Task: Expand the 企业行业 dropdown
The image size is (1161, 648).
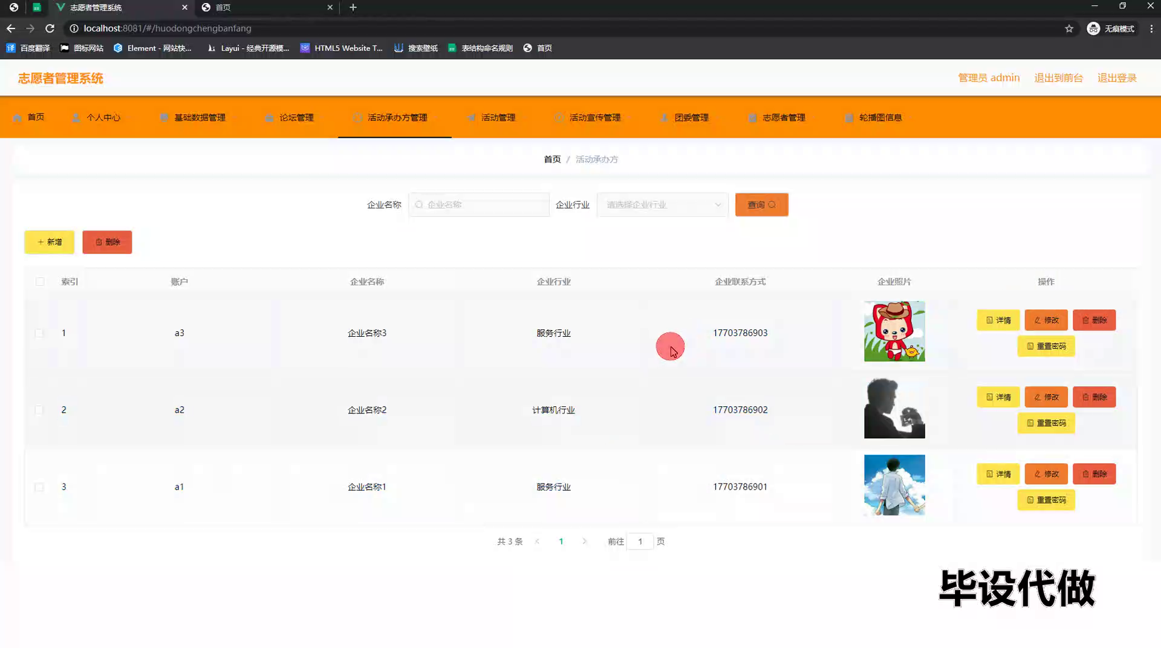Action: (x=662, y=205)
